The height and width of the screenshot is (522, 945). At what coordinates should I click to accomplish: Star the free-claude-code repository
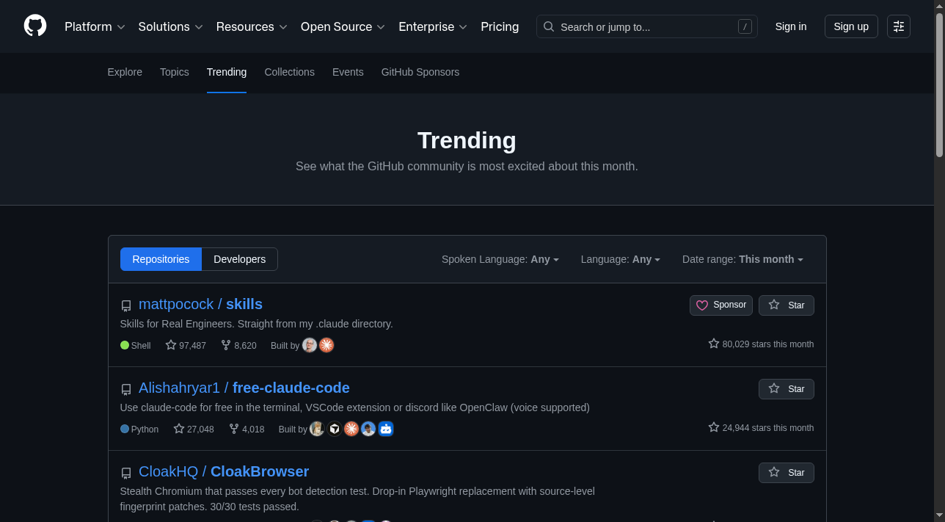click(787, 388)
